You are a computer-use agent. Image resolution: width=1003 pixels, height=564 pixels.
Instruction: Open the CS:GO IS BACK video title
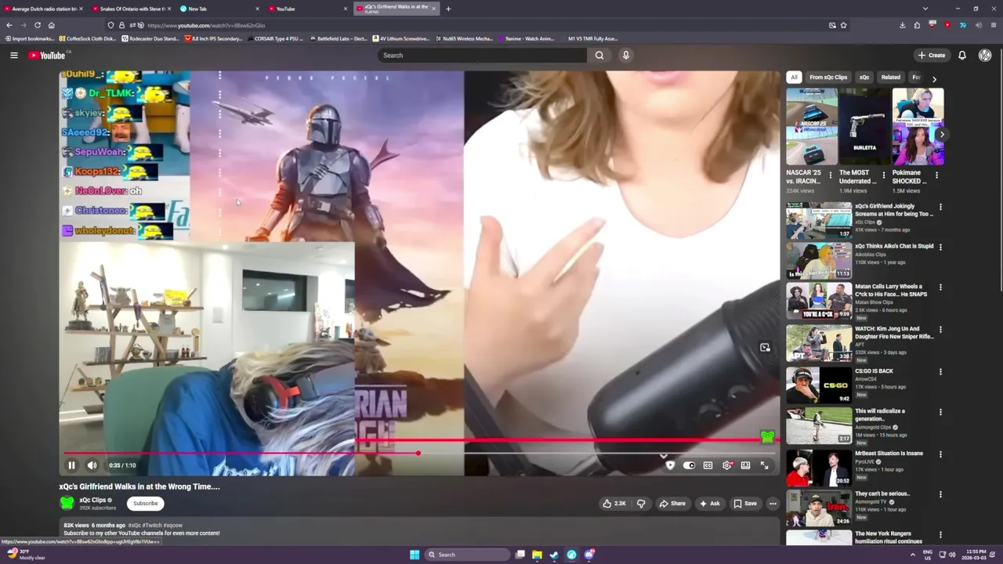point(874,371)
